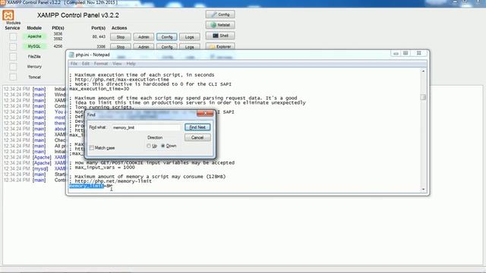486x273 pixels.
Task: Open the Format menu in Notepad
Action: [x=101, y=64]
